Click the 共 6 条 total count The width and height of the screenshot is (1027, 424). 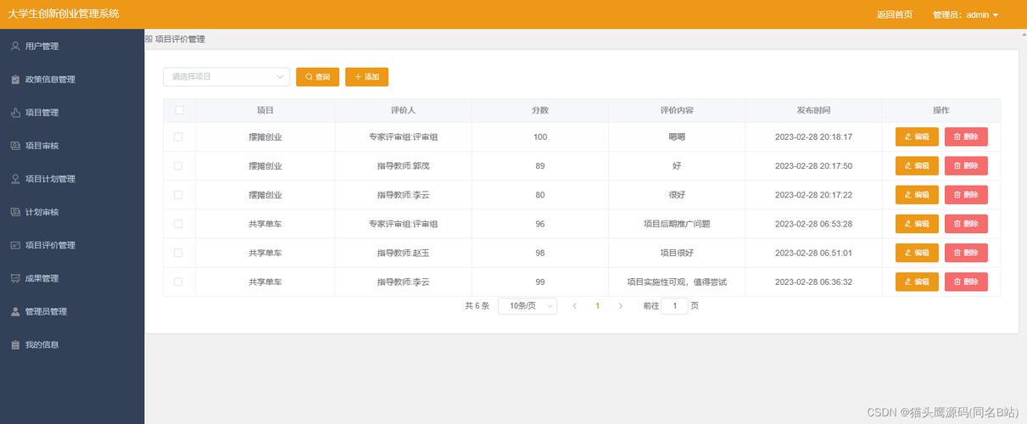coord(477,306)
